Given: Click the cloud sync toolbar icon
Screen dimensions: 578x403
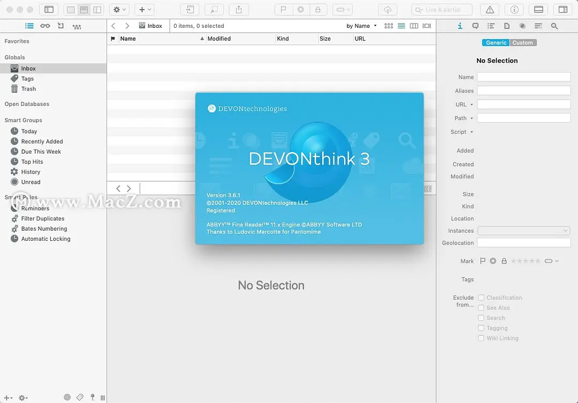Looking at the screenshot, I should coord(387,10).
